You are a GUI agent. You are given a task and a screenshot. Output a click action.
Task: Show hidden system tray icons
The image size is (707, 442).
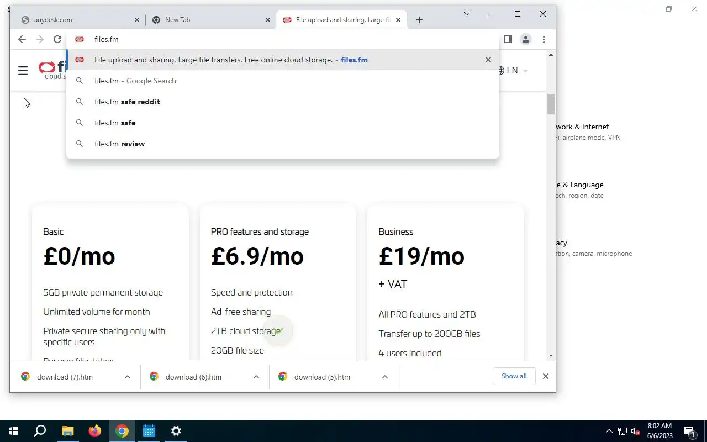click(609, 431)
